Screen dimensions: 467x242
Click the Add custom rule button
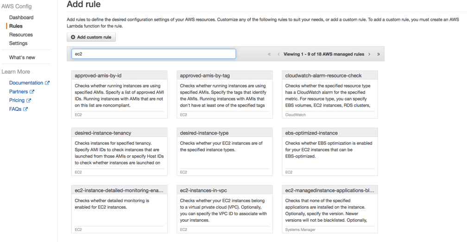[x=91, y=37]
